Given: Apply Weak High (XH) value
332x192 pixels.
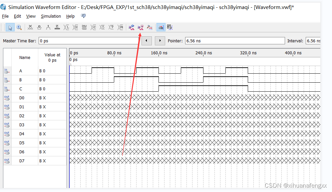Looking at the screenshot, I should 75,27.
